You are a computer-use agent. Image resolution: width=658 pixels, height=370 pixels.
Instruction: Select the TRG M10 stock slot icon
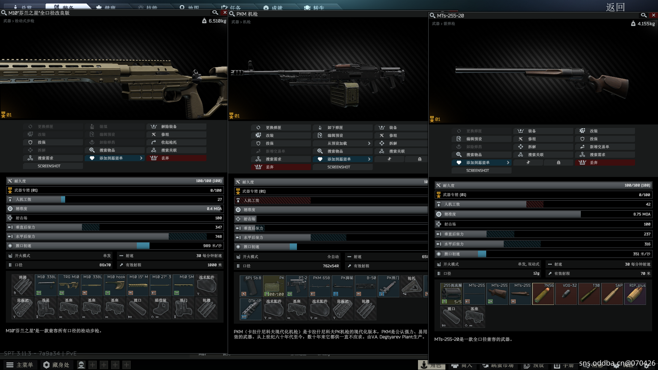(69, 285)
